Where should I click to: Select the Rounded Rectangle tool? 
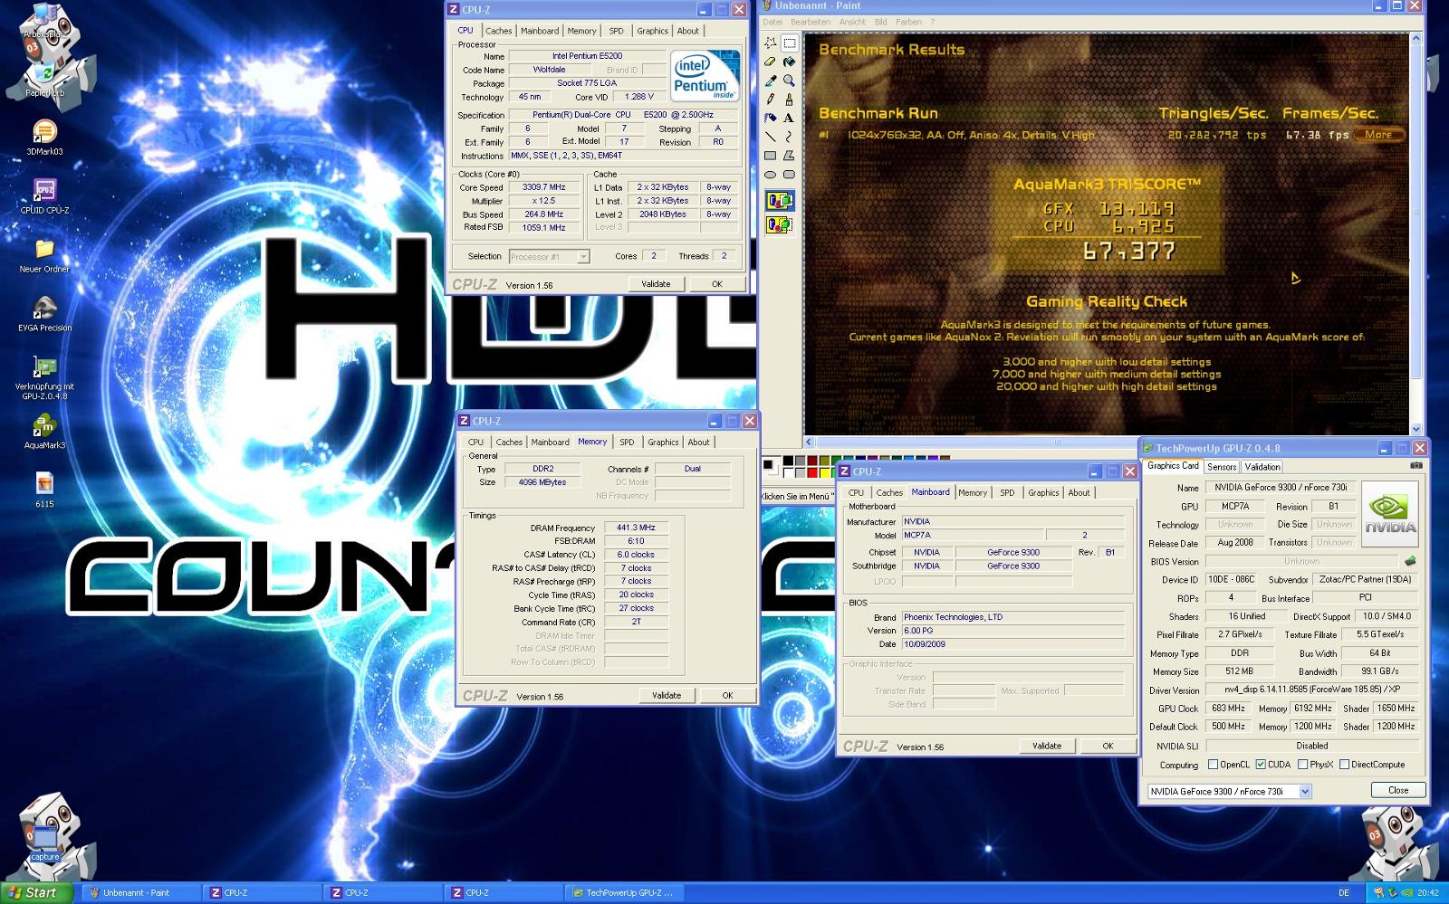tap(789, 175)
